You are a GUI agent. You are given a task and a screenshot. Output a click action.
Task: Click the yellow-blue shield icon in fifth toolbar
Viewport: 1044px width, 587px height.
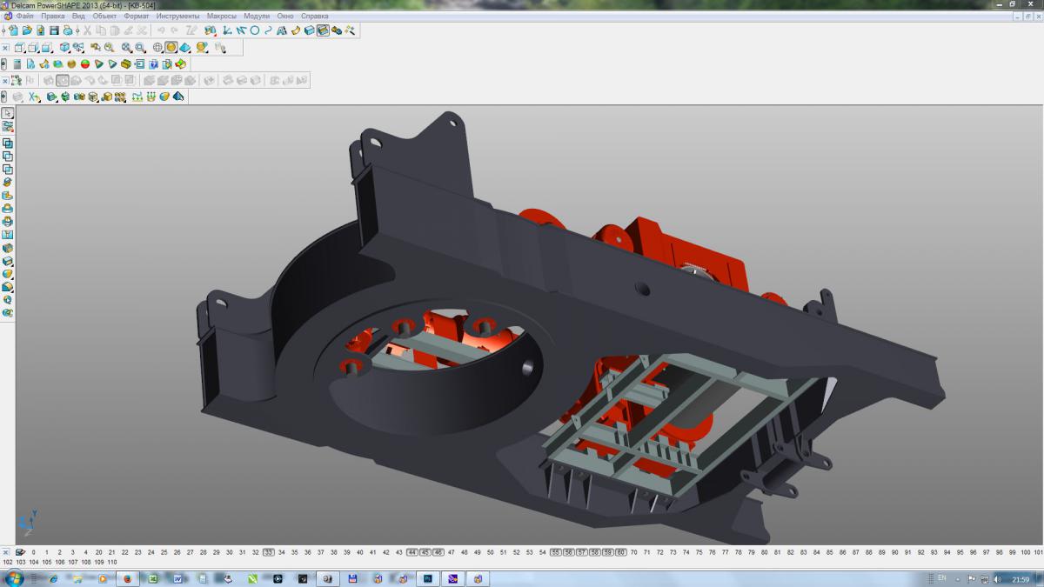(164, 97)
